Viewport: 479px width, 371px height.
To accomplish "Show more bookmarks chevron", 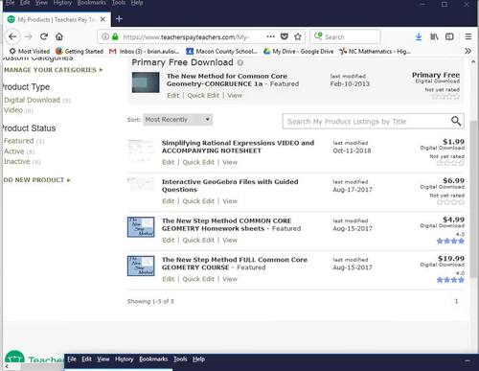I will (x=468, y=51).
